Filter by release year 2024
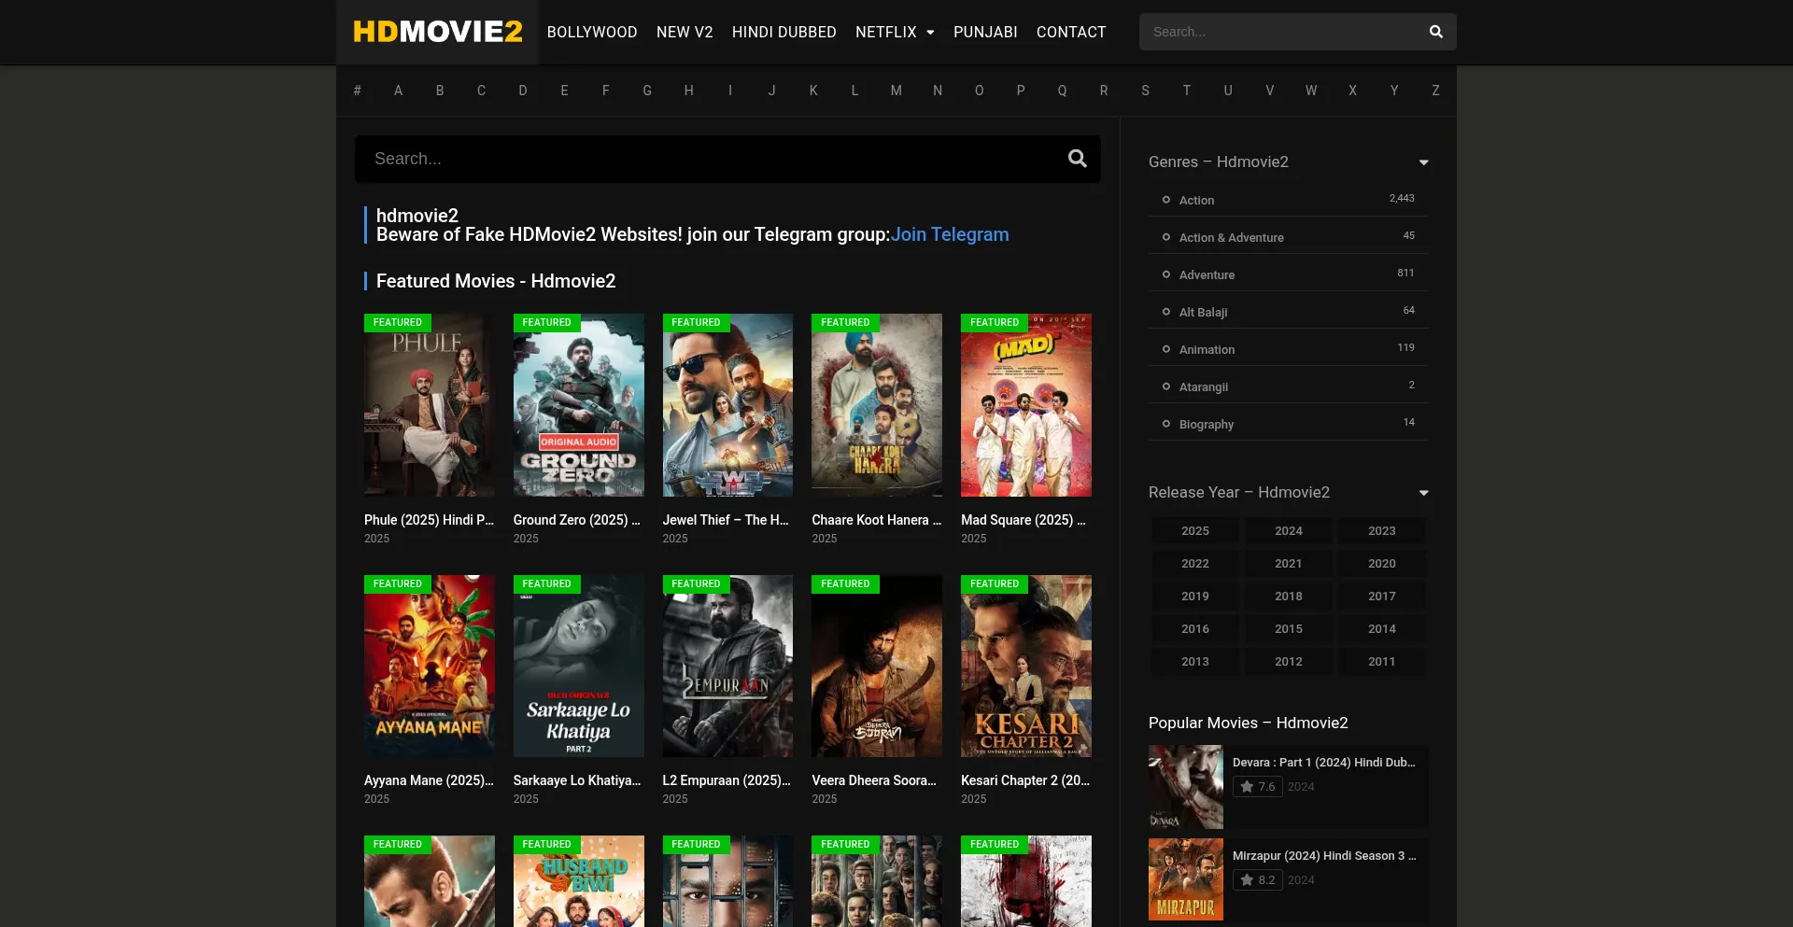This screenshot has width=1793, height=927. 1288,531
